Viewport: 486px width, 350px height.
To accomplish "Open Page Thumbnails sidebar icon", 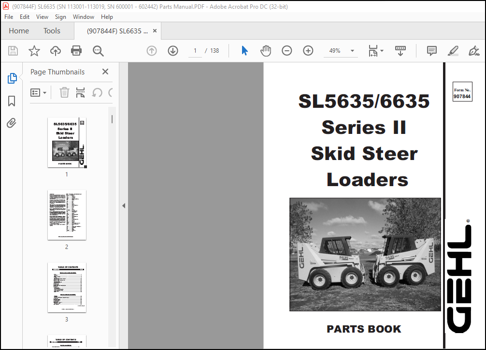I will [x=12, y=78].
